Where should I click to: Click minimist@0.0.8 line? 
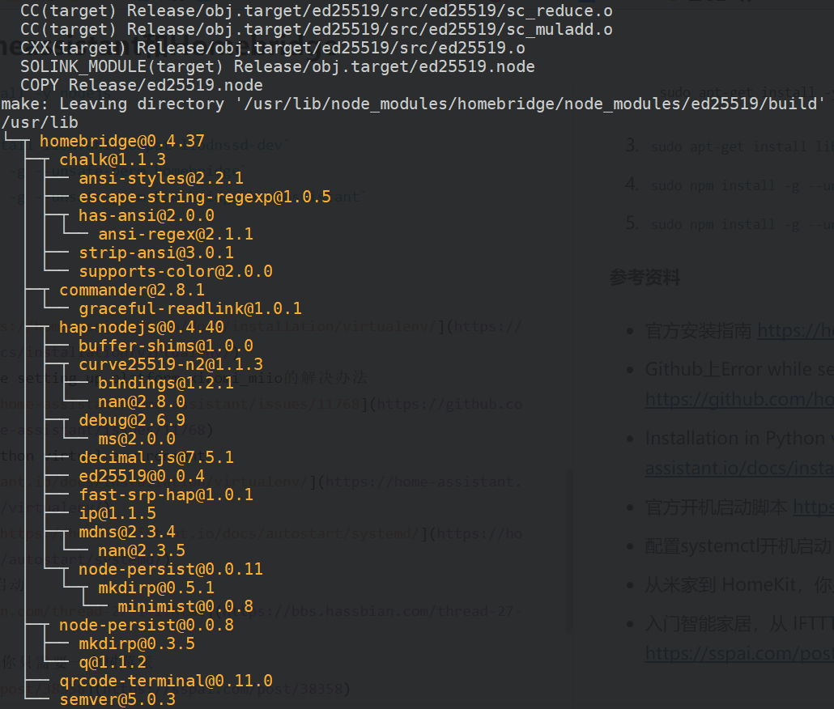185,606
